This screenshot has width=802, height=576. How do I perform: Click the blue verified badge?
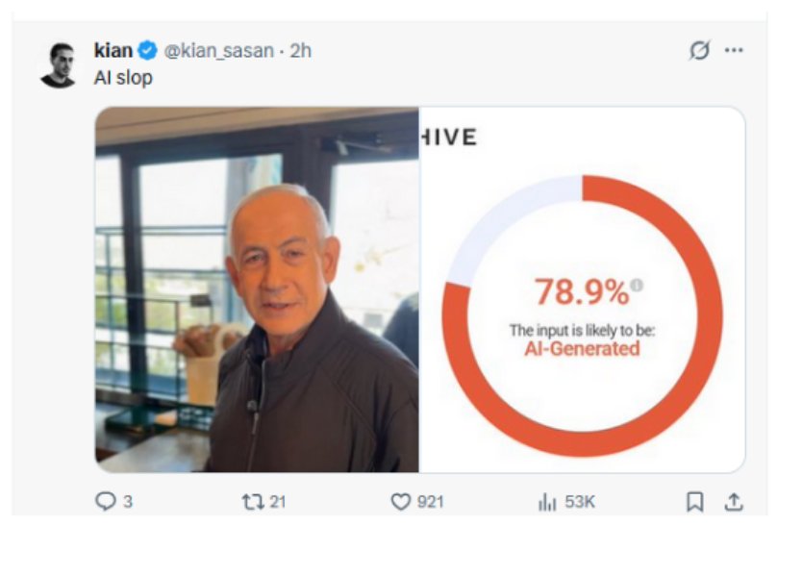point(148,51)
